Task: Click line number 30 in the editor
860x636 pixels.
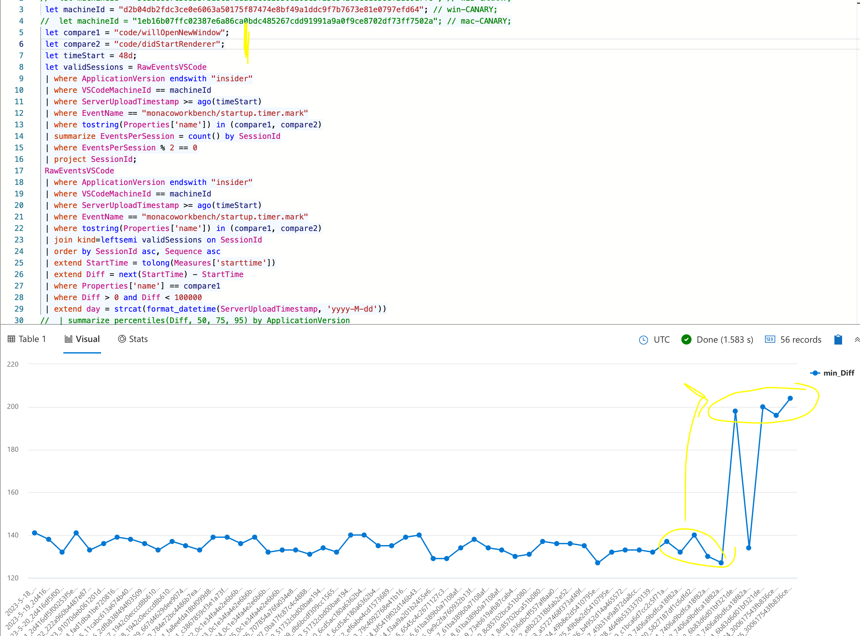Action: [x=19, y=320]
